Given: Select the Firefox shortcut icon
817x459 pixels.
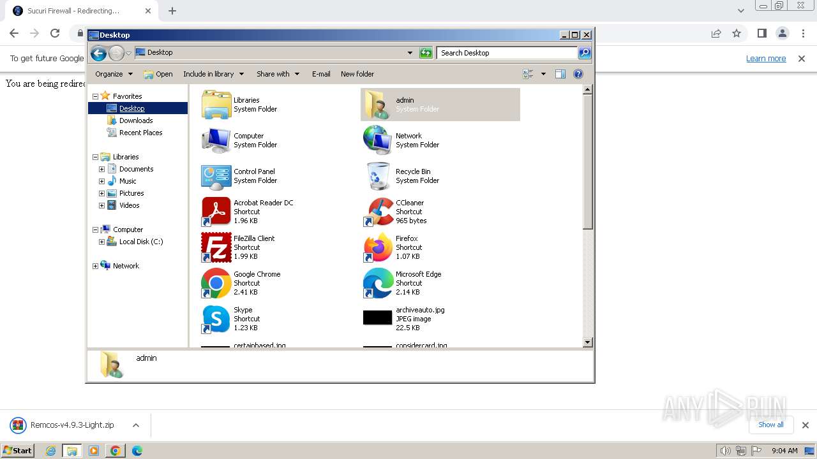Looking at the screenshot, I should 378,247.
